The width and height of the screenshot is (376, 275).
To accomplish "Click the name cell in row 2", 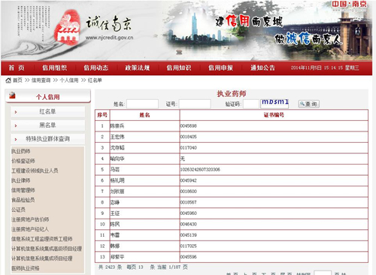I will 144,137.
